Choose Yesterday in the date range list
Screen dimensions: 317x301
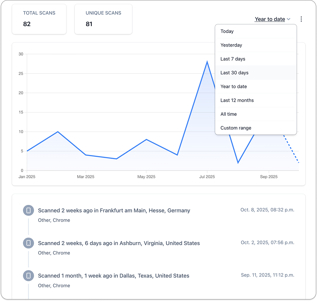[256, 45]
